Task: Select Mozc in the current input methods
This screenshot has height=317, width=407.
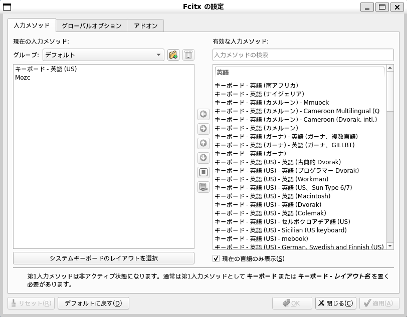Action: [x=23, y=78]
